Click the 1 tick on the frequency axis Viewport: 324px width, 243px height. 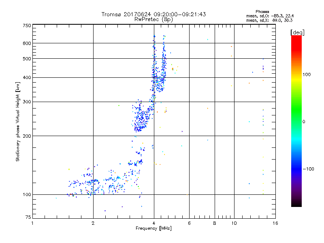point(32,223)
